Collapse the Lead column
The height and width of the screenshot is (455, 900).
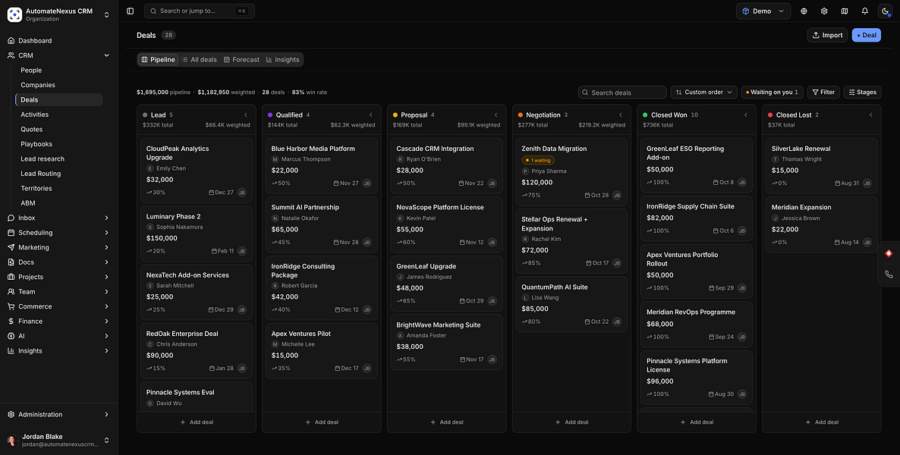(246, 115)
